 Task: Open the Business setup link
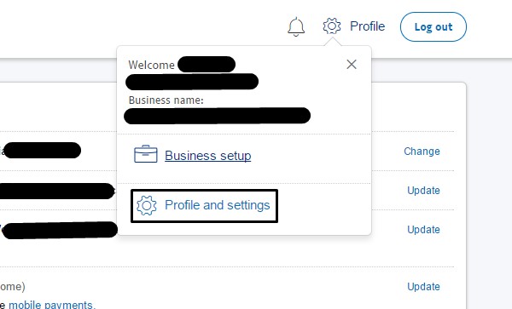pos(207,156)
